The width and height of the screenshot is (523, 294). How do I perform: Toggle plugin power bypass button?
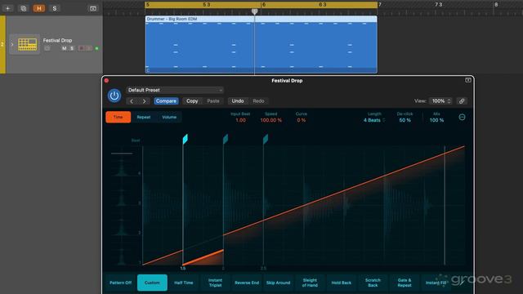click(x=114, y=96)
